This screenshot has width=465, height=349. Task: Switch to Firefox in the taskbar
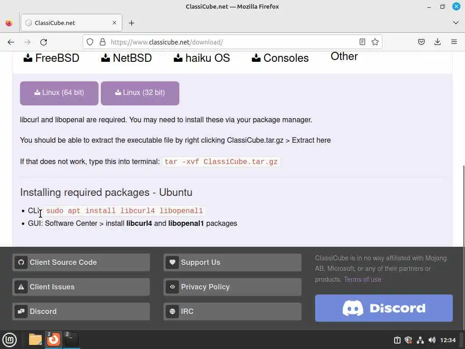point(54,339)
